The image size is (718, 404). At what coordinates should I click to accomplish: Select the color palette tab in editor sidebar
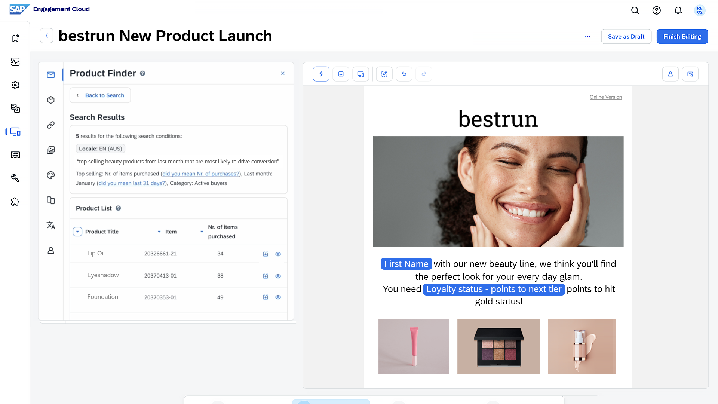(x=51, y=175)
